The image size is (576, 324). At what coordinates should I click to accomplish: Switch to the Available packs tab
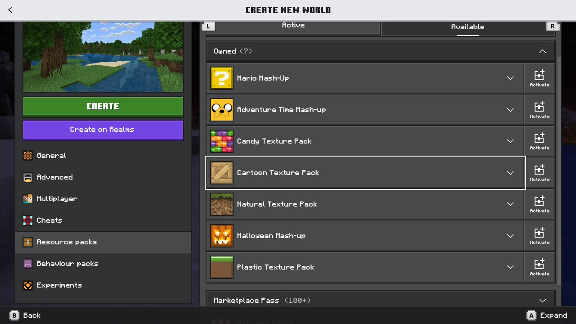468,27
